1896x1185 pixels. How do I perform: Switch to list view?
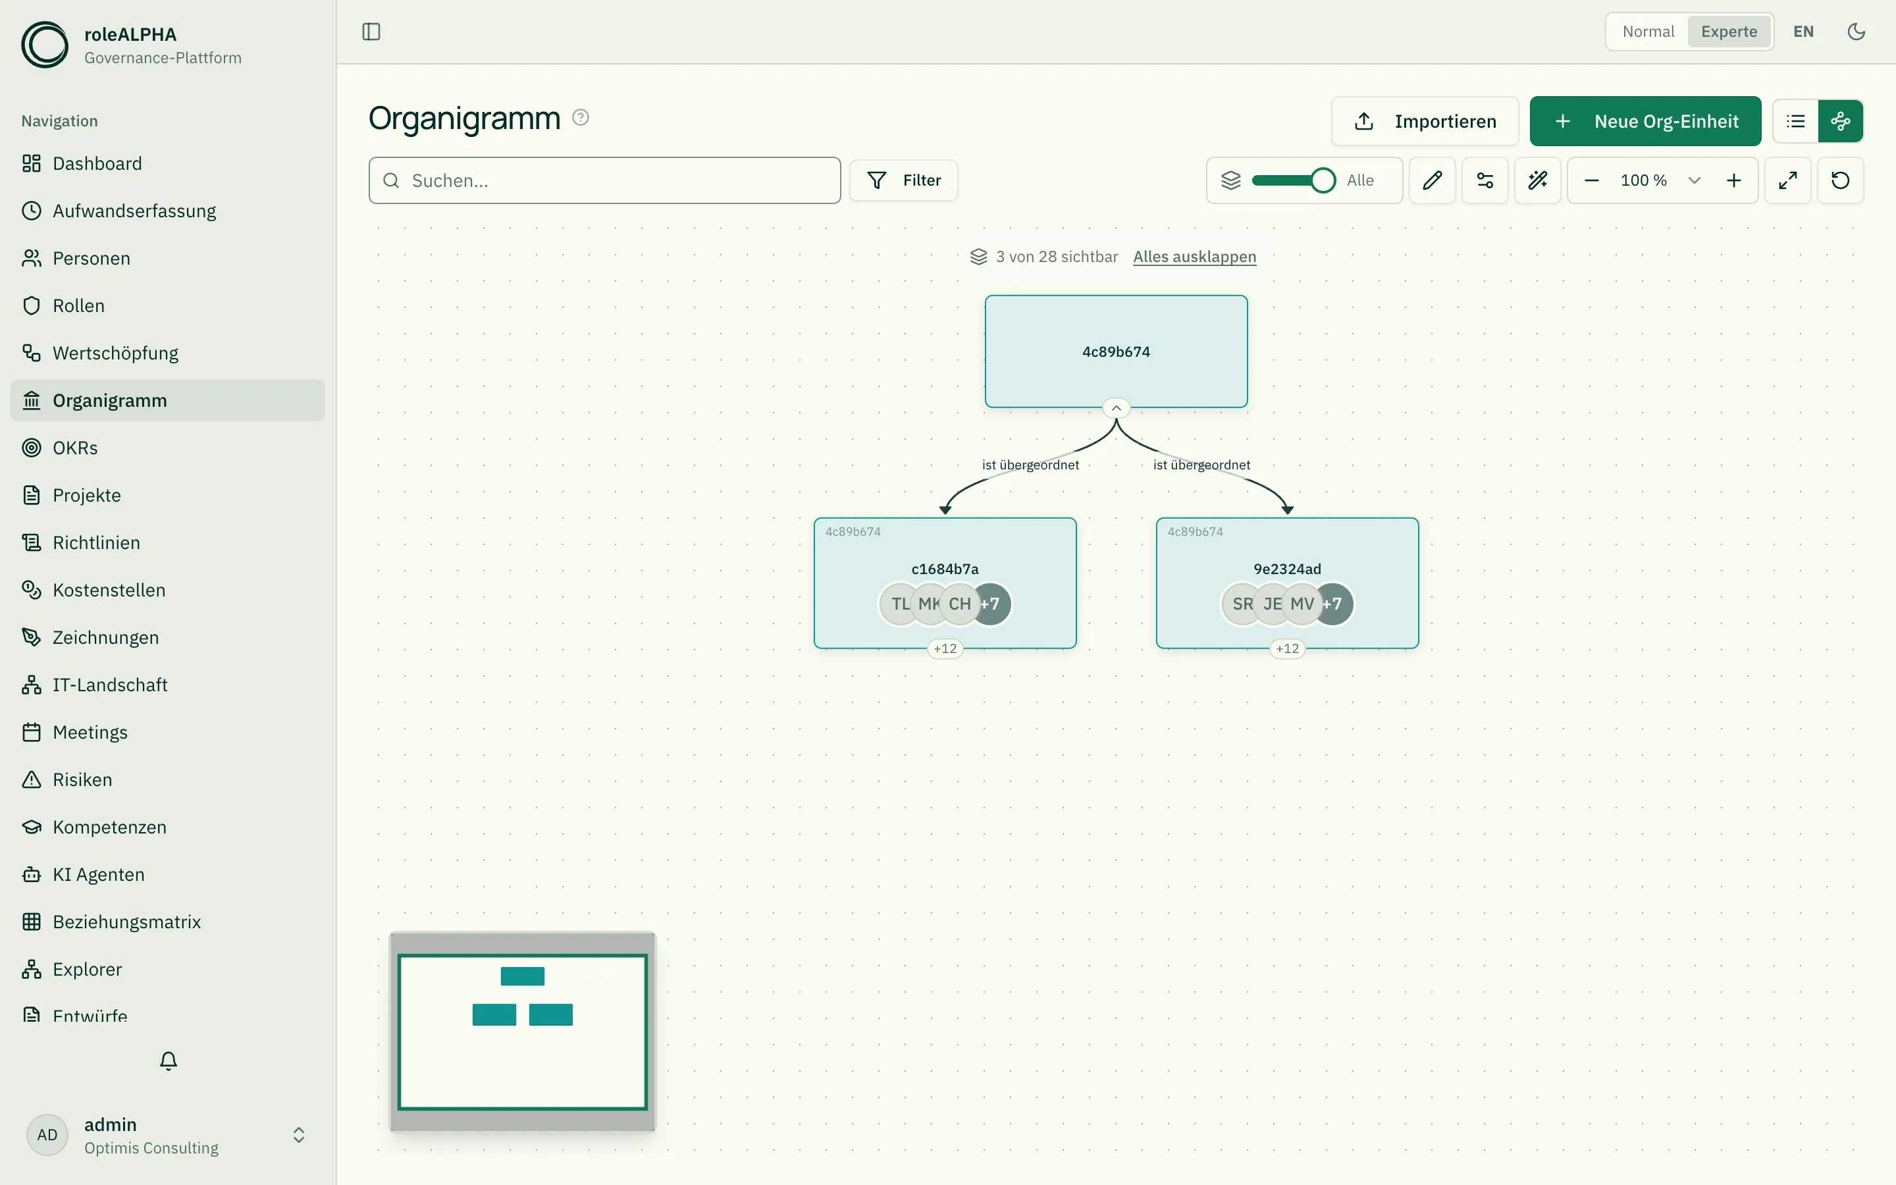coord(1796,122)
